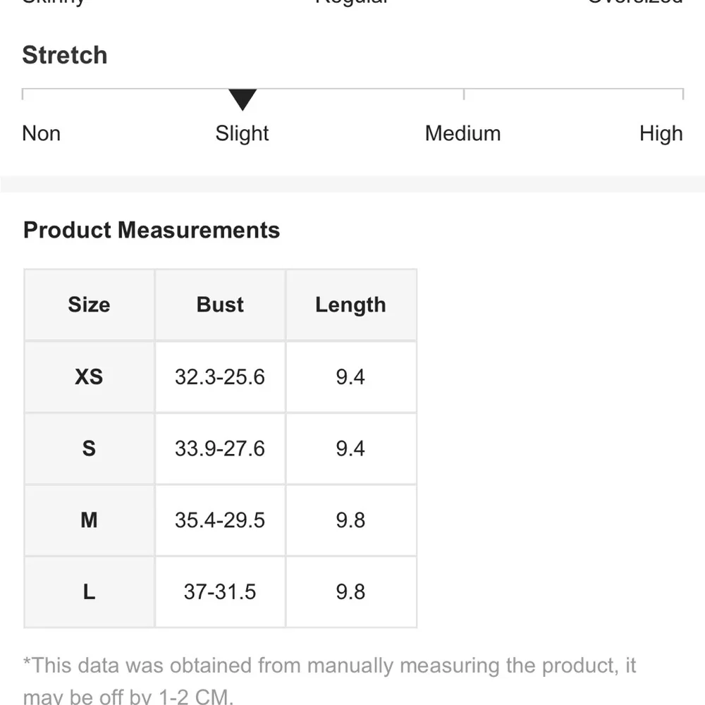Click the Stretch slider triangle marker
The image size is (705, 705).
243,100
